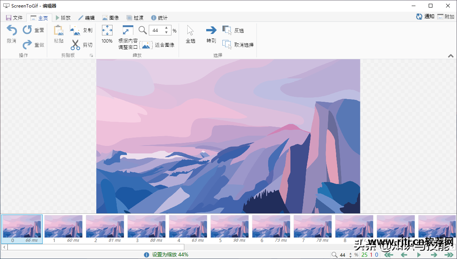Select frame 0 thumbnail (66 ms)
Image resolution: width=457 pixels, height=259 pixels.
coord(22,229)
